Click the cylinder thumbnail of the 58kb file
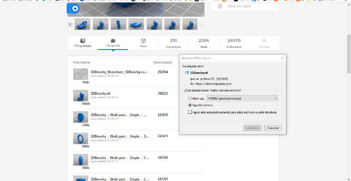This screenshot has height=181, width=351. coord(81,160)
